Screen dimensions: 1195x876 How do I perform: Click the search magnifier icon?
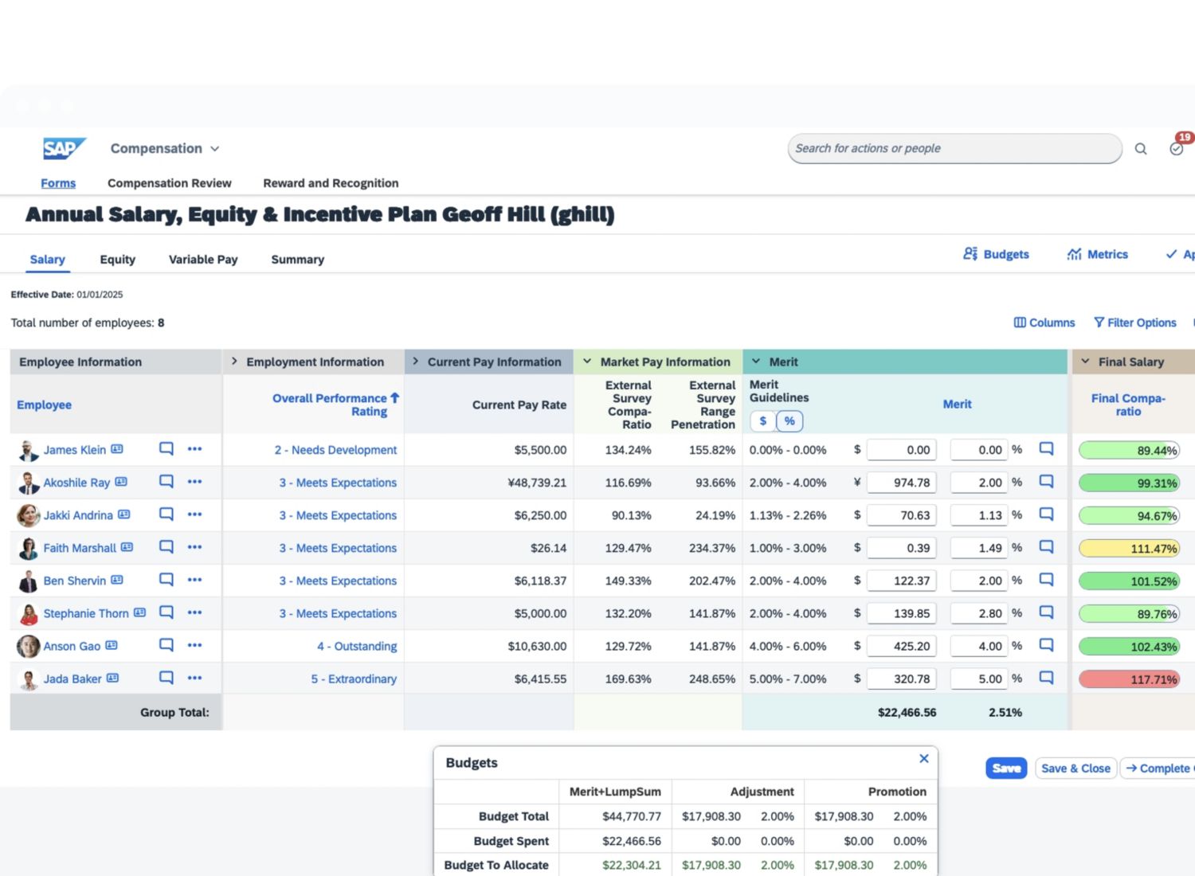pyautogui.click(x=1141, y=149)
